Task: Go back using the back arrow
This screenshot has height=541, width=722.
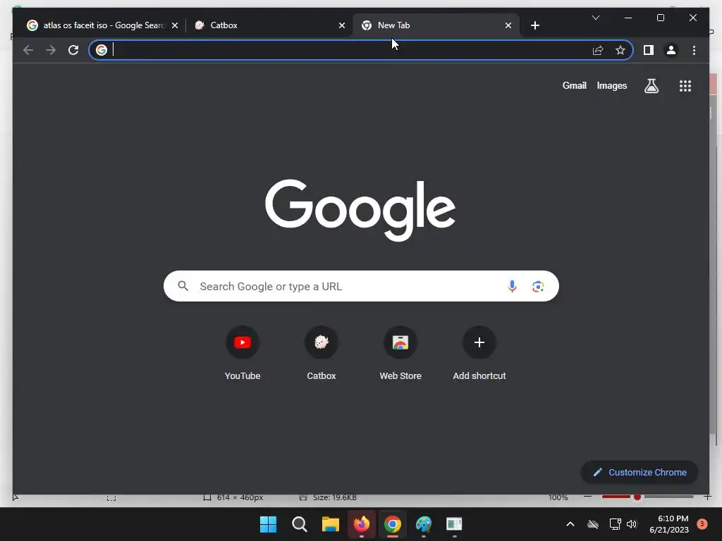Action: (28, 50)
